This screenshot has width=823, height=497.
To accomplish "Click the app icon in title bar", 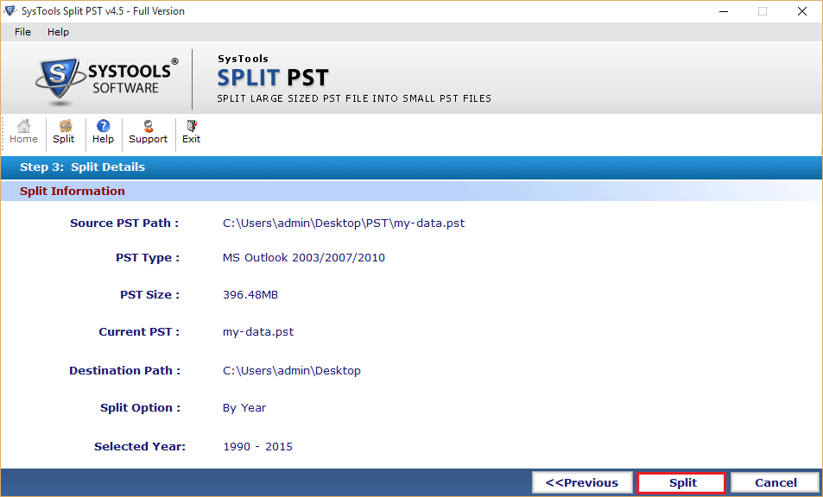I will click(x=10, y=10).
